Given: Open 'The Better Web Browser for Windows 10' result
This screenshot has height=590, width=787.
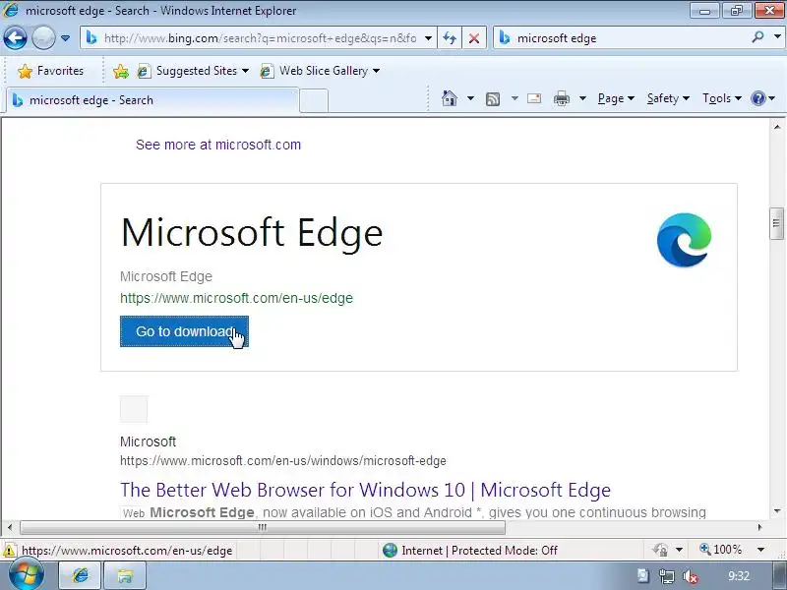Looking at the screenshot, I should pos(365,490).
